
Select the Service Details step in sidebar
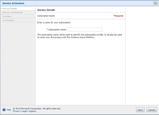(x=10, y=9)
